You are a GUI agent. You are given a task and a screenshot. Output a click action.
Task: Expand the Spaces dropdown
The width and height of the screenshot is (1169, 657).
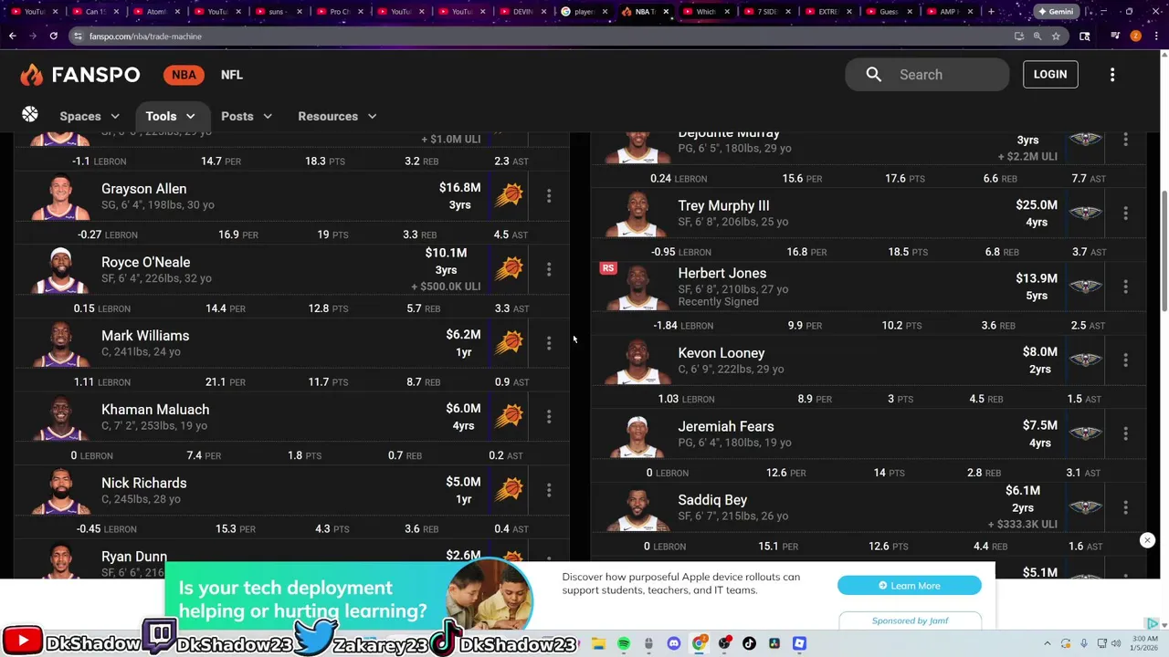tap(90, 116)
